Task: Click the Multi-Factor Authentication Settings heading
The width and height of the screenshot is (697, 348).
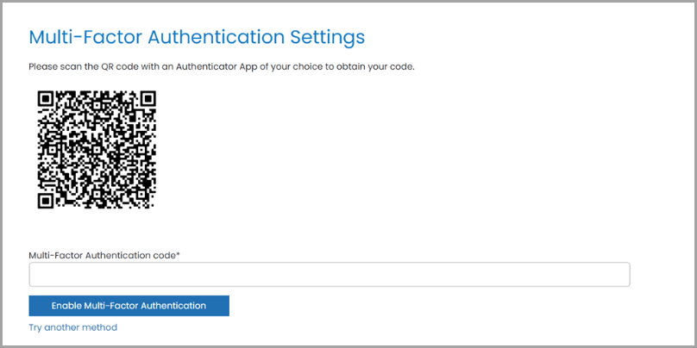Action: point(197,38)
